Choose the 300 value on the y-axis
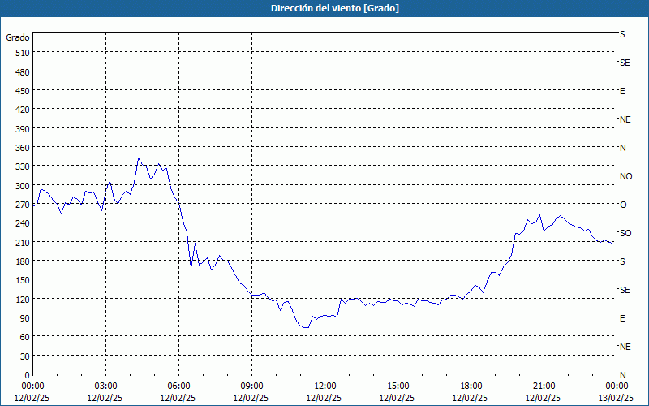The image size is (649, 406). click(23, 186)
